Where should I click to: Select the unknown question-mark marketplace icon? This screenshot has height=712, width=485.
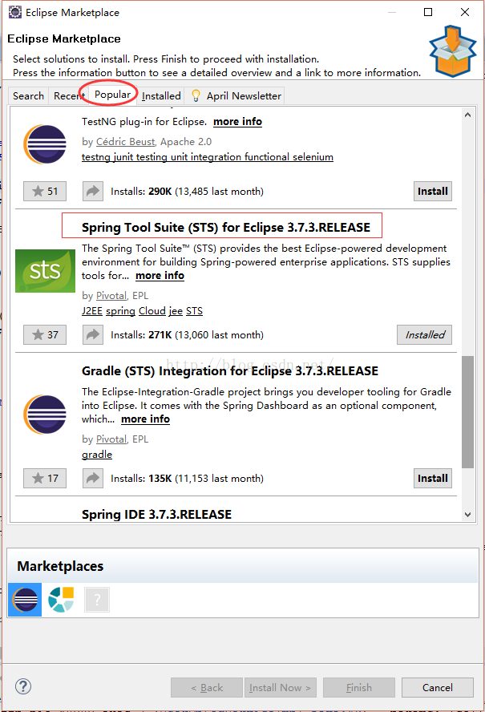[x=97, y=600]
